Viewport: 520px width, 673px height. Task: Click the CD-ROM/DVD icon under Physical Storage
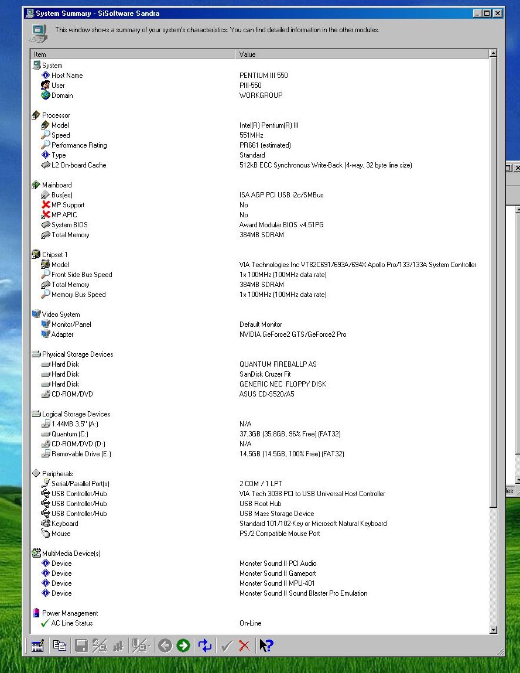(46, 394)
